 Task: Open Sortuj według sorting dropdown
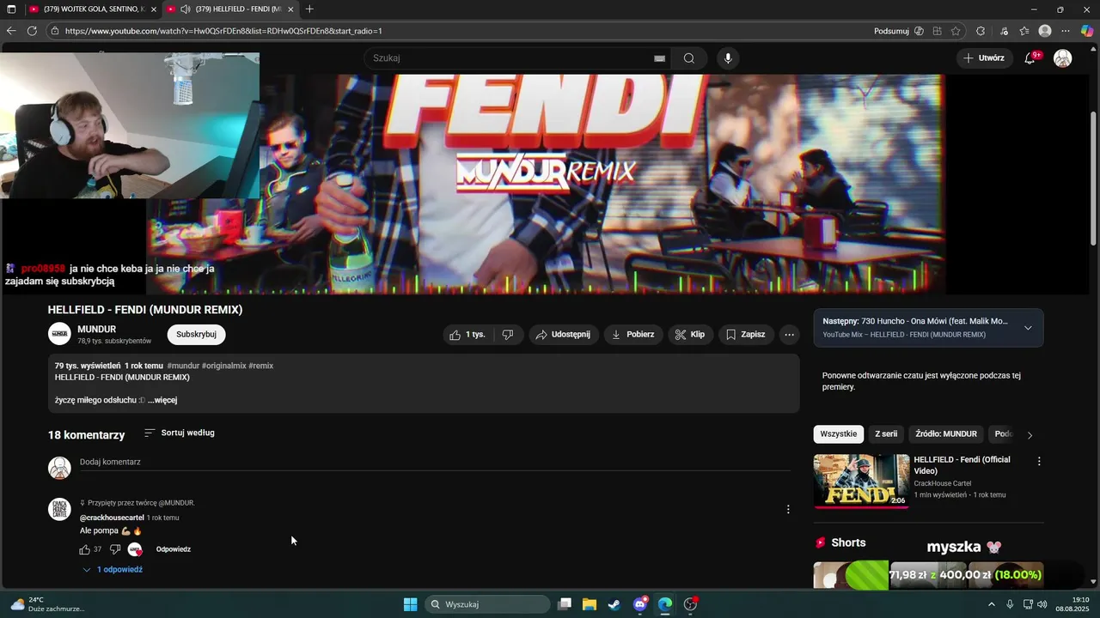[179, 433]
